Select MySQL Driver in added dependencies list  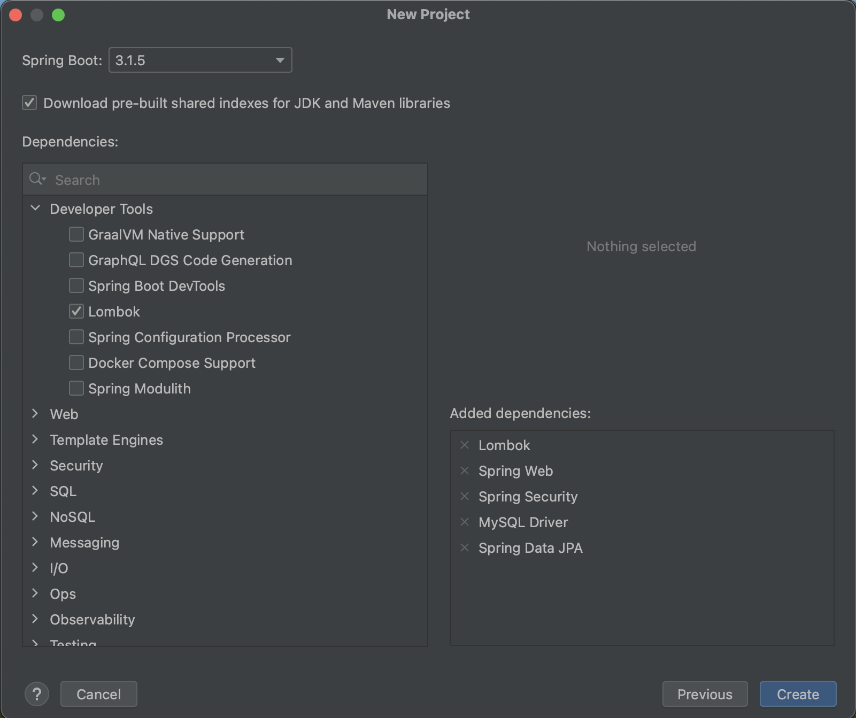point(523,522)
